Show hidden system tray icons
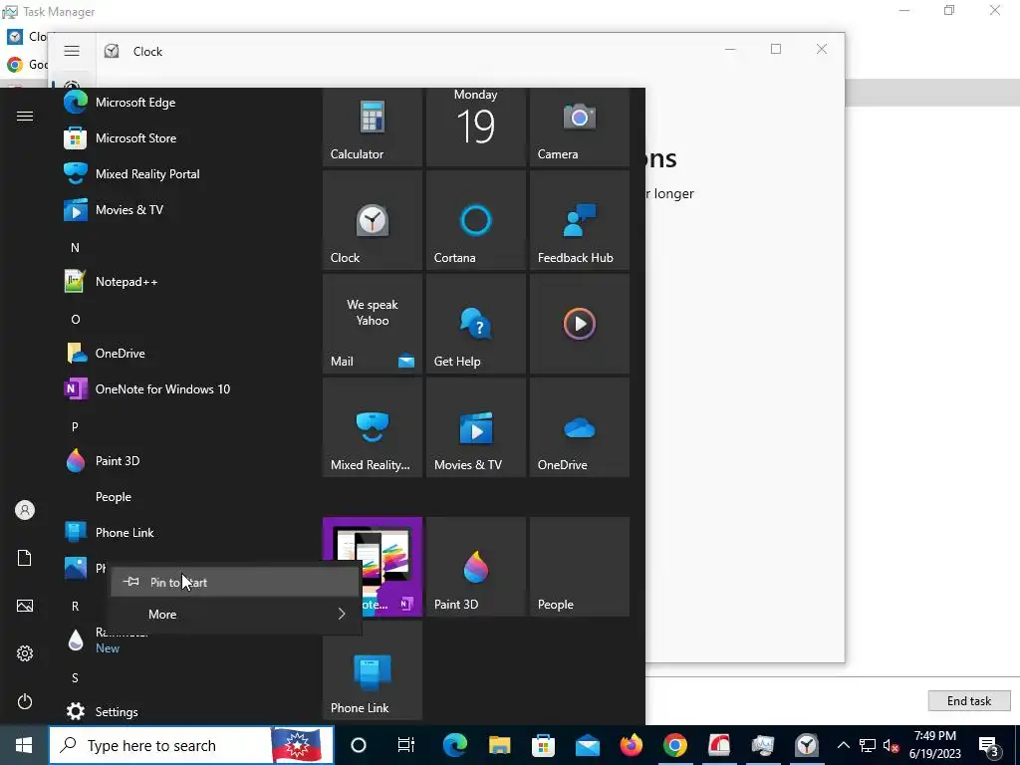 [843, 745]
